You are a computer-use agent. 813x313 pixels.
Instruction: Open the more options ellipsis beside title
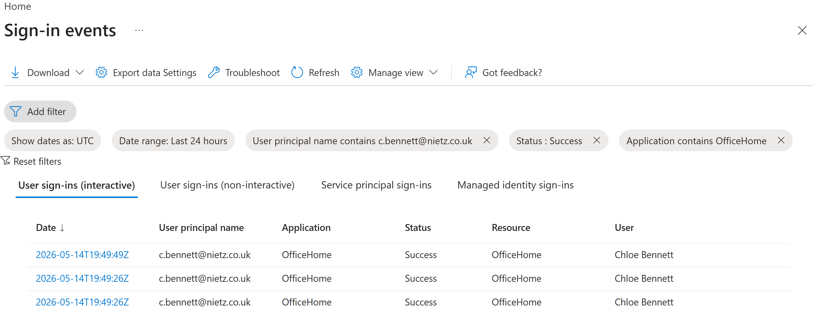(139, 31)
